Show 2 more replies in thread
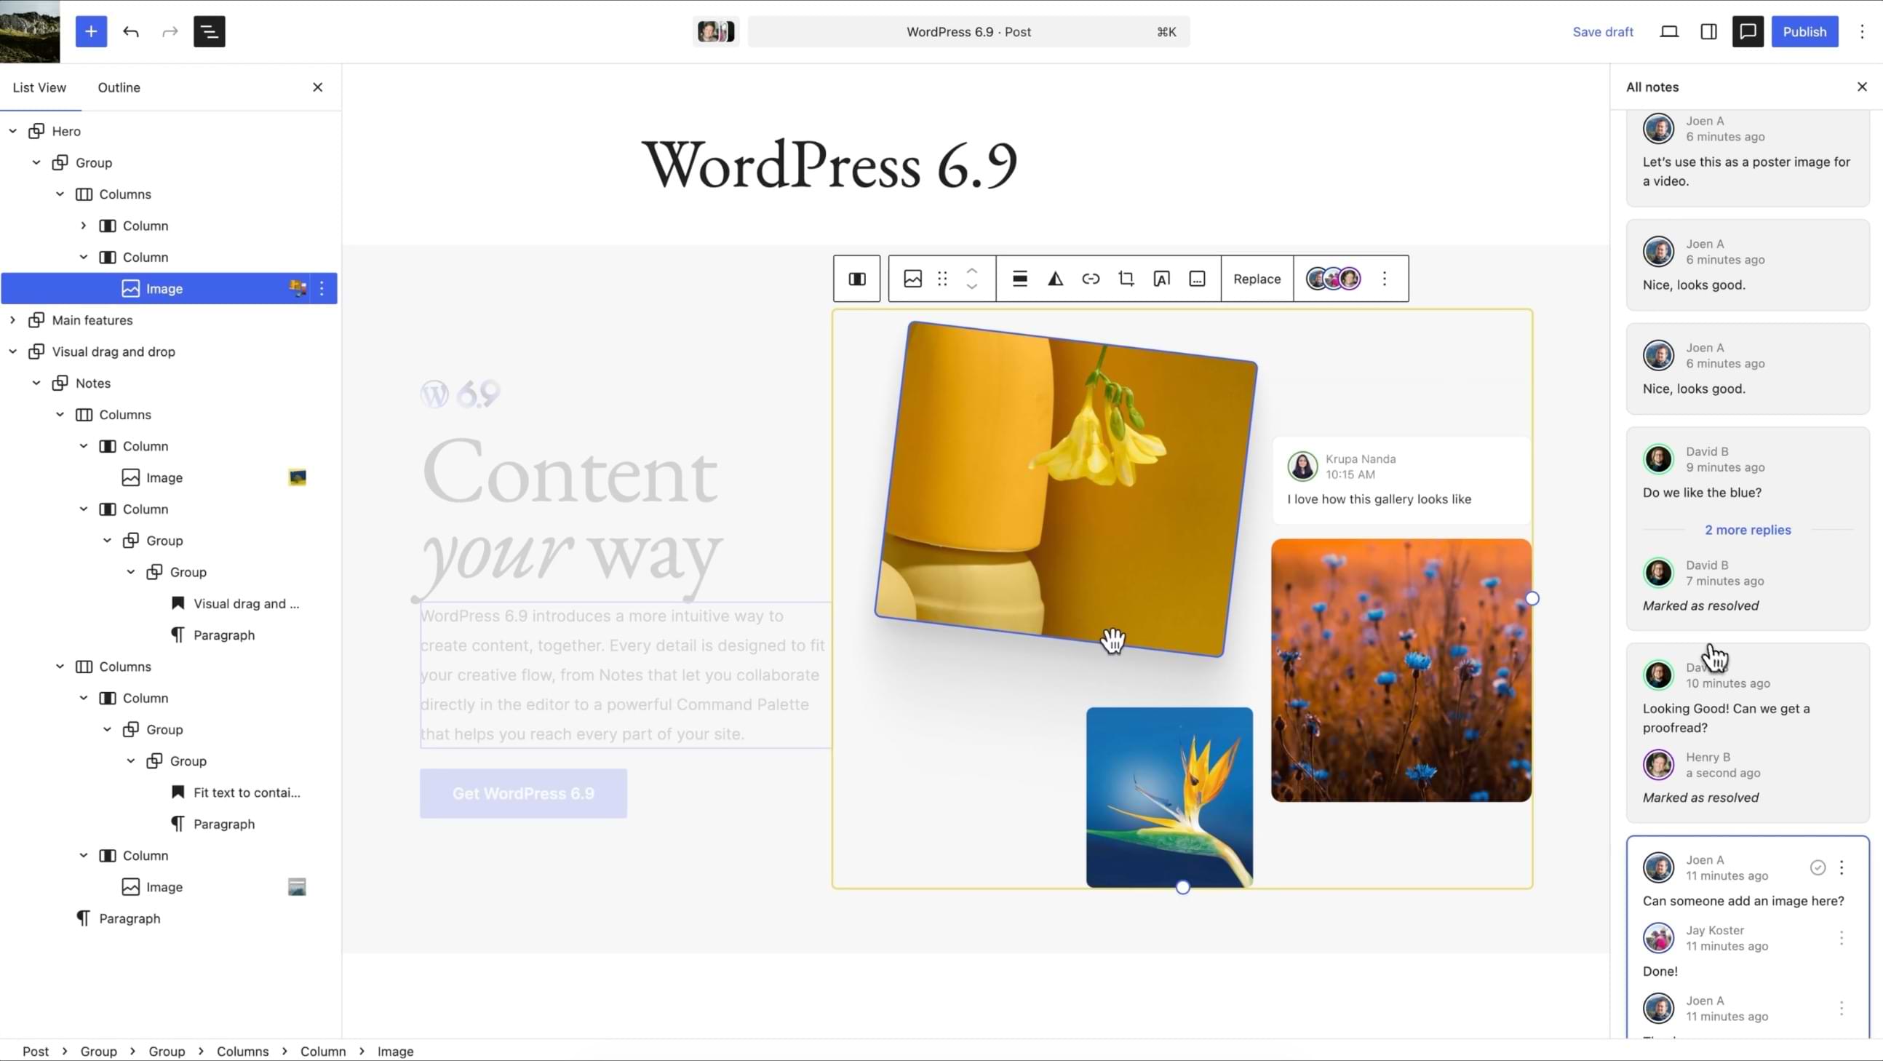 pyautogui.click(x=1747, y=529)
